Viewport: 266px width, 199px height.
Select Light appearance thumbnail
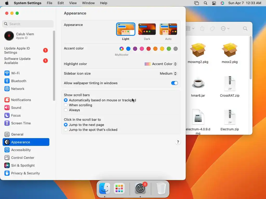[126, 29]
